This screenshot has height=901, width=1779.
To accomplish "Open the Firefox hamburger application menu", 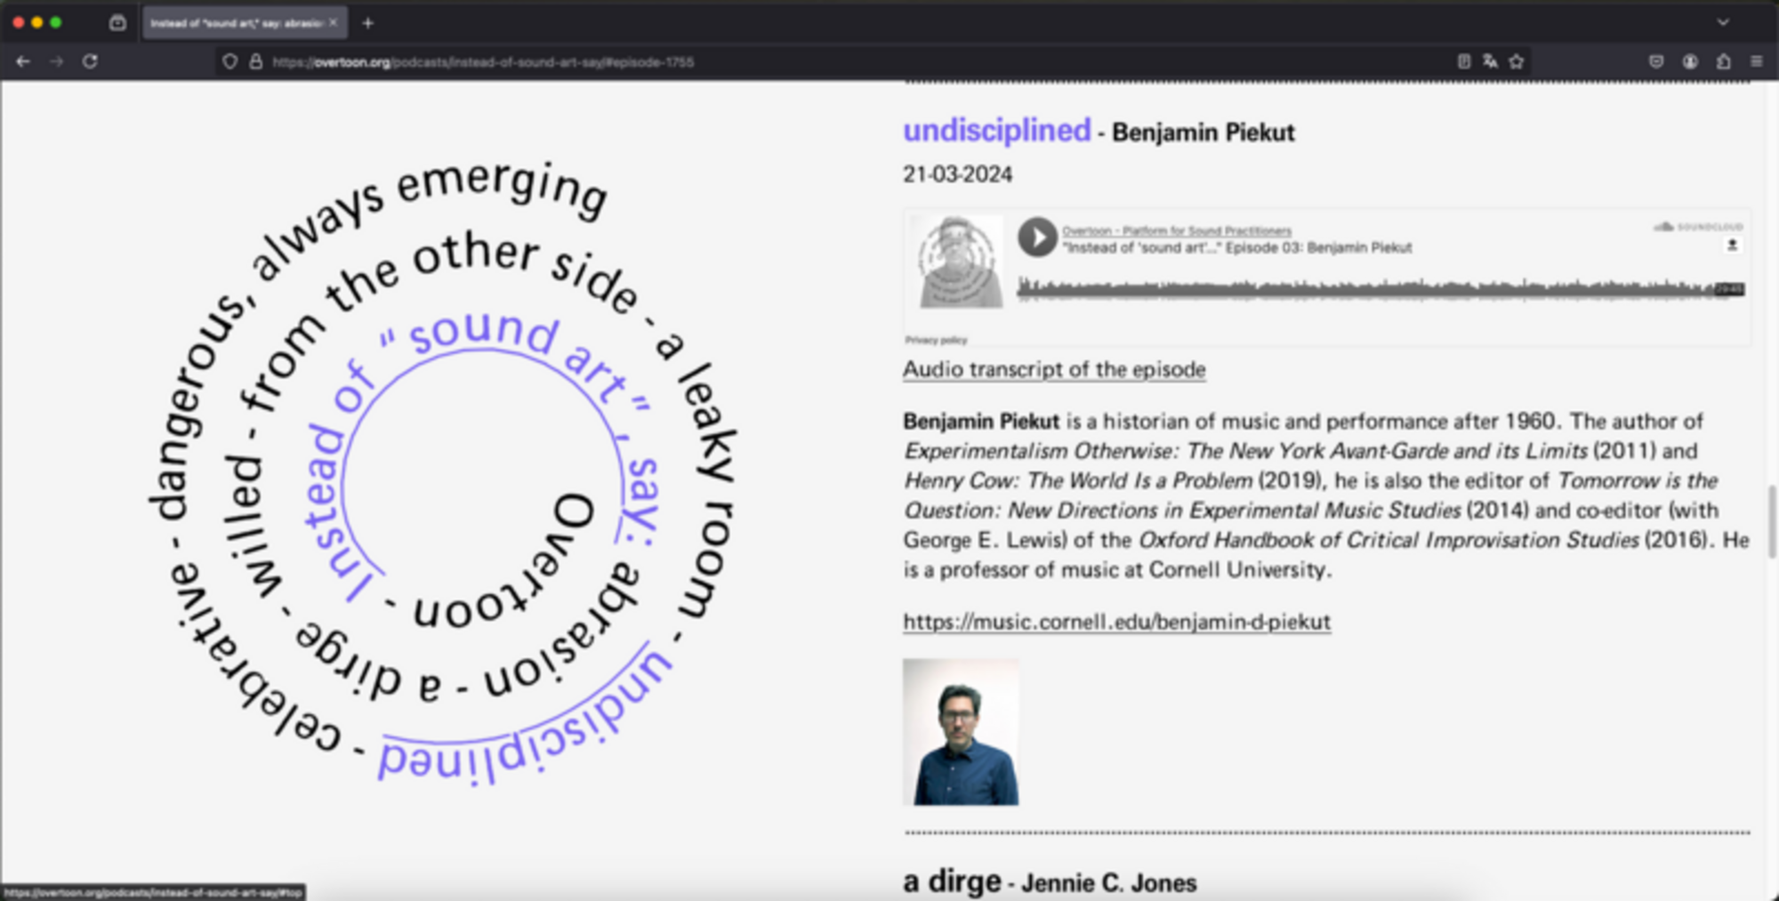I will 1756,61.
